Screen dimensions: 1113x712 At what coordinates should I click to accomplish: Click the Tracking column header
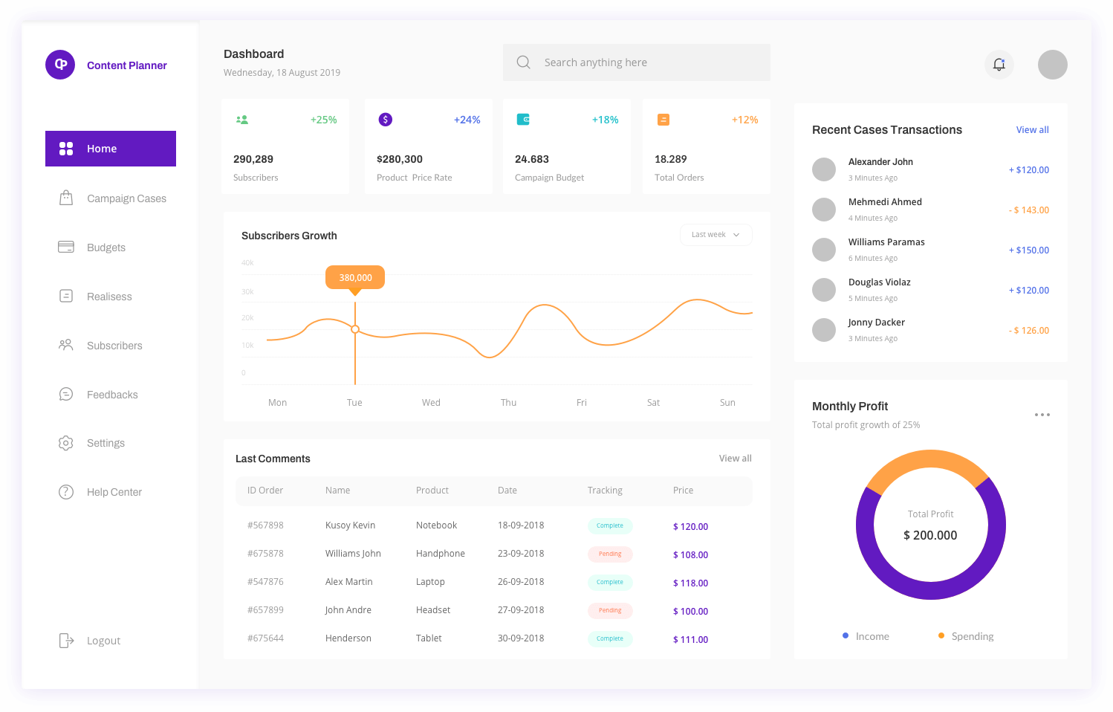point(605,491)
